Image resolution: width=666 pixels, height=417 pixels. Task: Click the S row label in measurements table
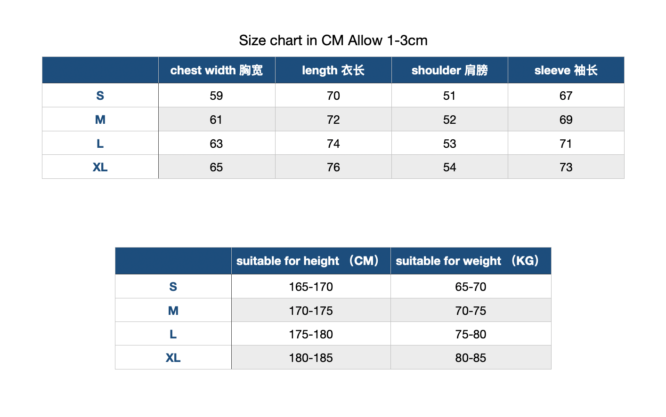click(100, 96)
